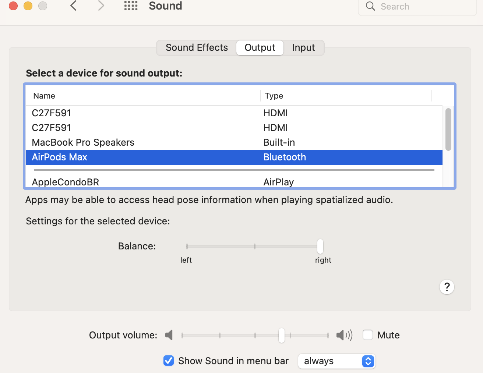Show all preferences grid icon

[x=131, y=6]
